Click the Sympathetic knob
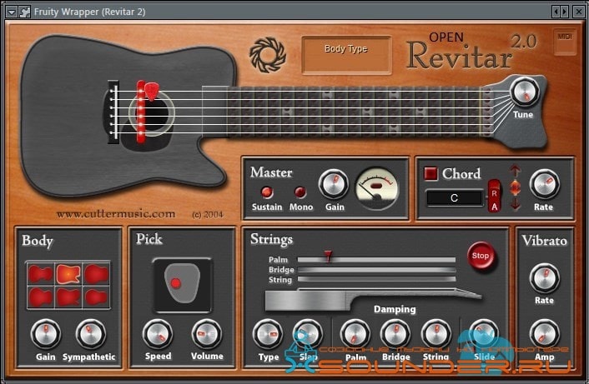 pyautogui.click(x=91, y=334)
